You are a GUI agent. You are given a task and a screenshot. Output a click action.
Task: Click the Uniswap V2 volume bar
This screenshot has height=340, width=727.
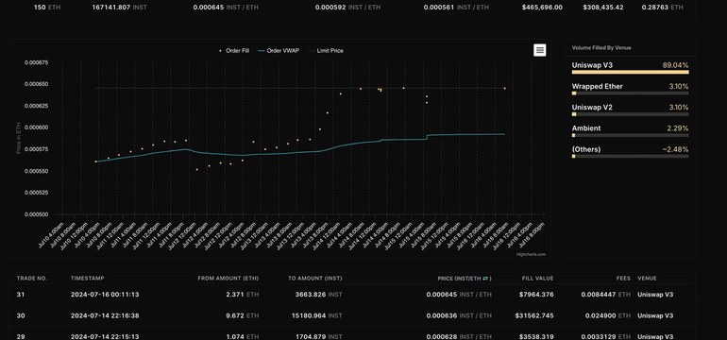click(x=630, y=114)
